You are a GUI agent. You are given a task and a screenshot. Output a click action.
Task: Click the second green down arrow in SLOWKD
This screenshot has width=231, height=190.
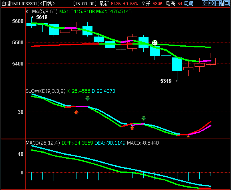pyautogui.click(x=143, y=118)
